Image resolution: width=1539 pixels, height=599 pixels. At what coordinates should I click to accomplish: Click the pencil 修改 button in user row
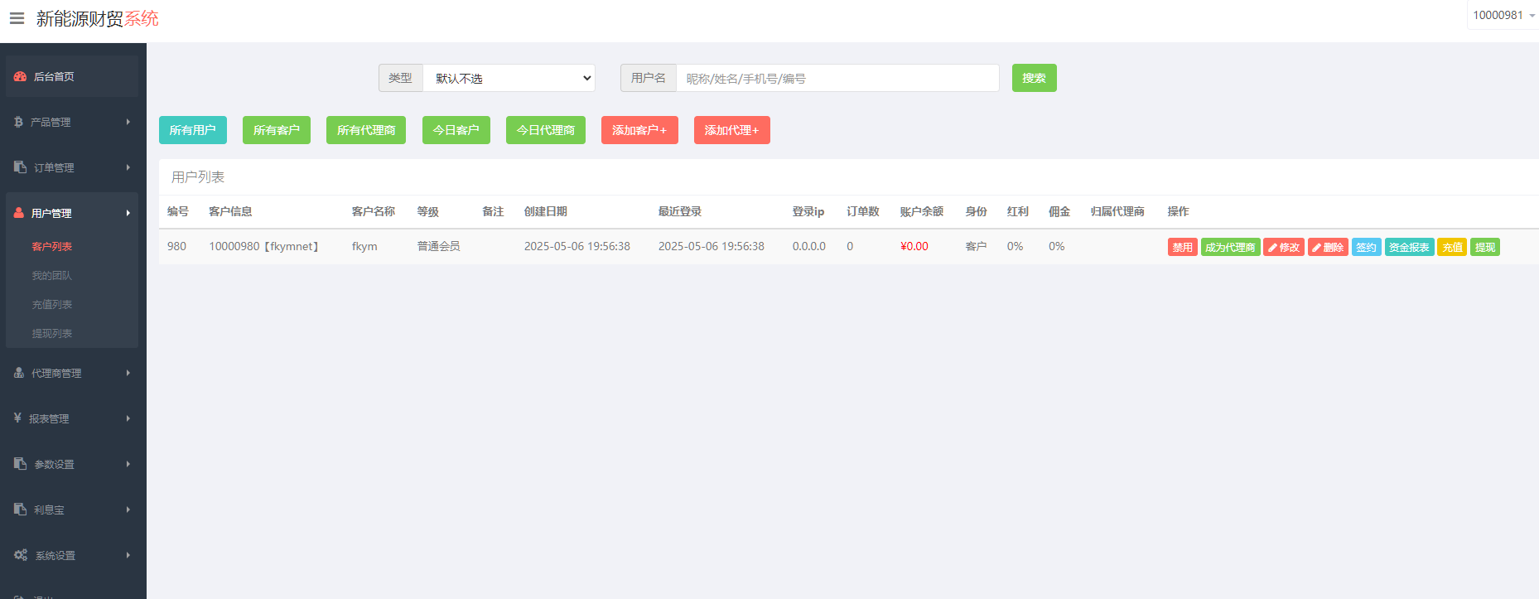(x=1283, y=247)
